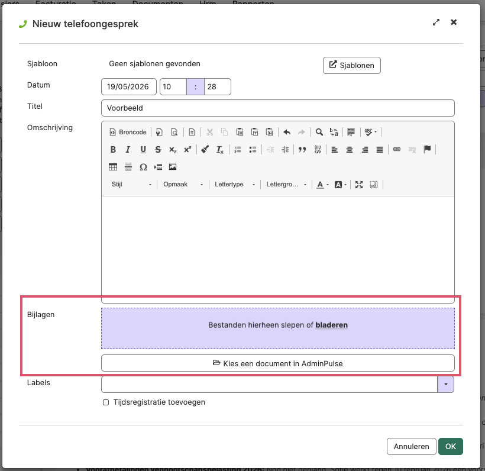Click the Increase Indent icon
The width and height of the screenshot is (485, 471).
pyautogui.click(x=285, y=150)
